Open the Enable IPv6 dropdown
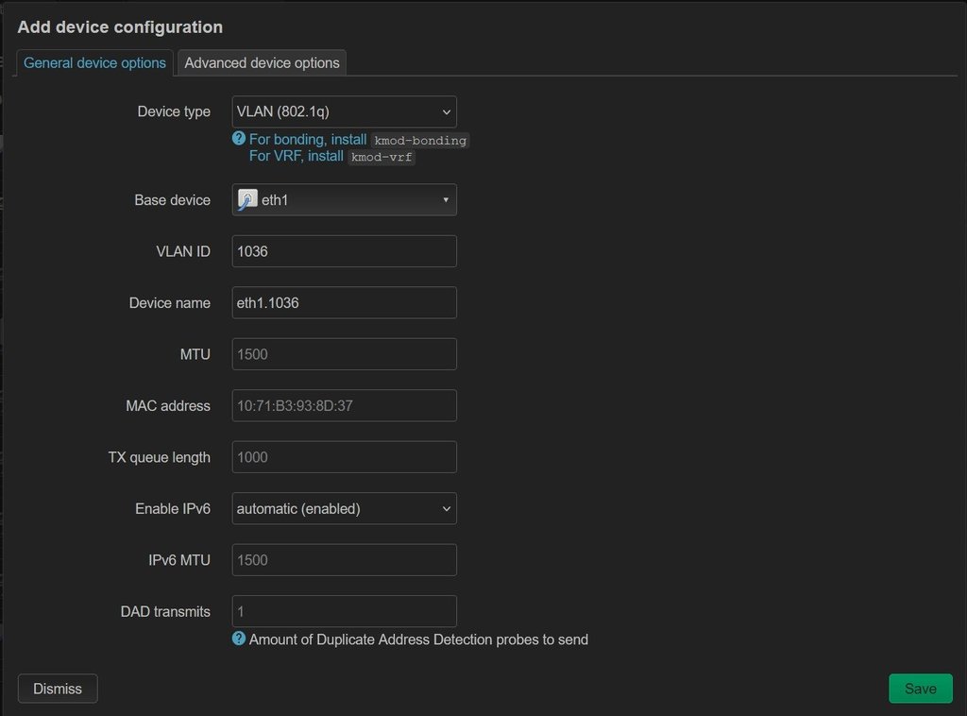The width and height of the screenshot is (967, 716). point(344,508)
